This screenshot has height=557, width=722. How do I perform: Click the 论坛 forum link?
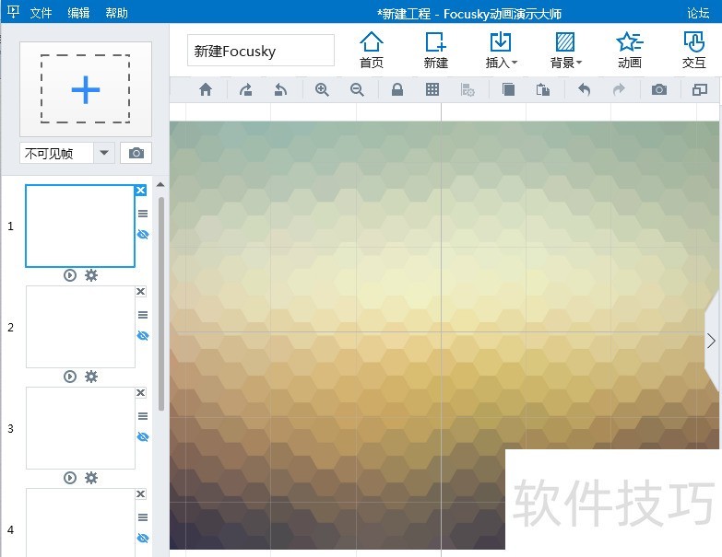(x=698, y=13)
